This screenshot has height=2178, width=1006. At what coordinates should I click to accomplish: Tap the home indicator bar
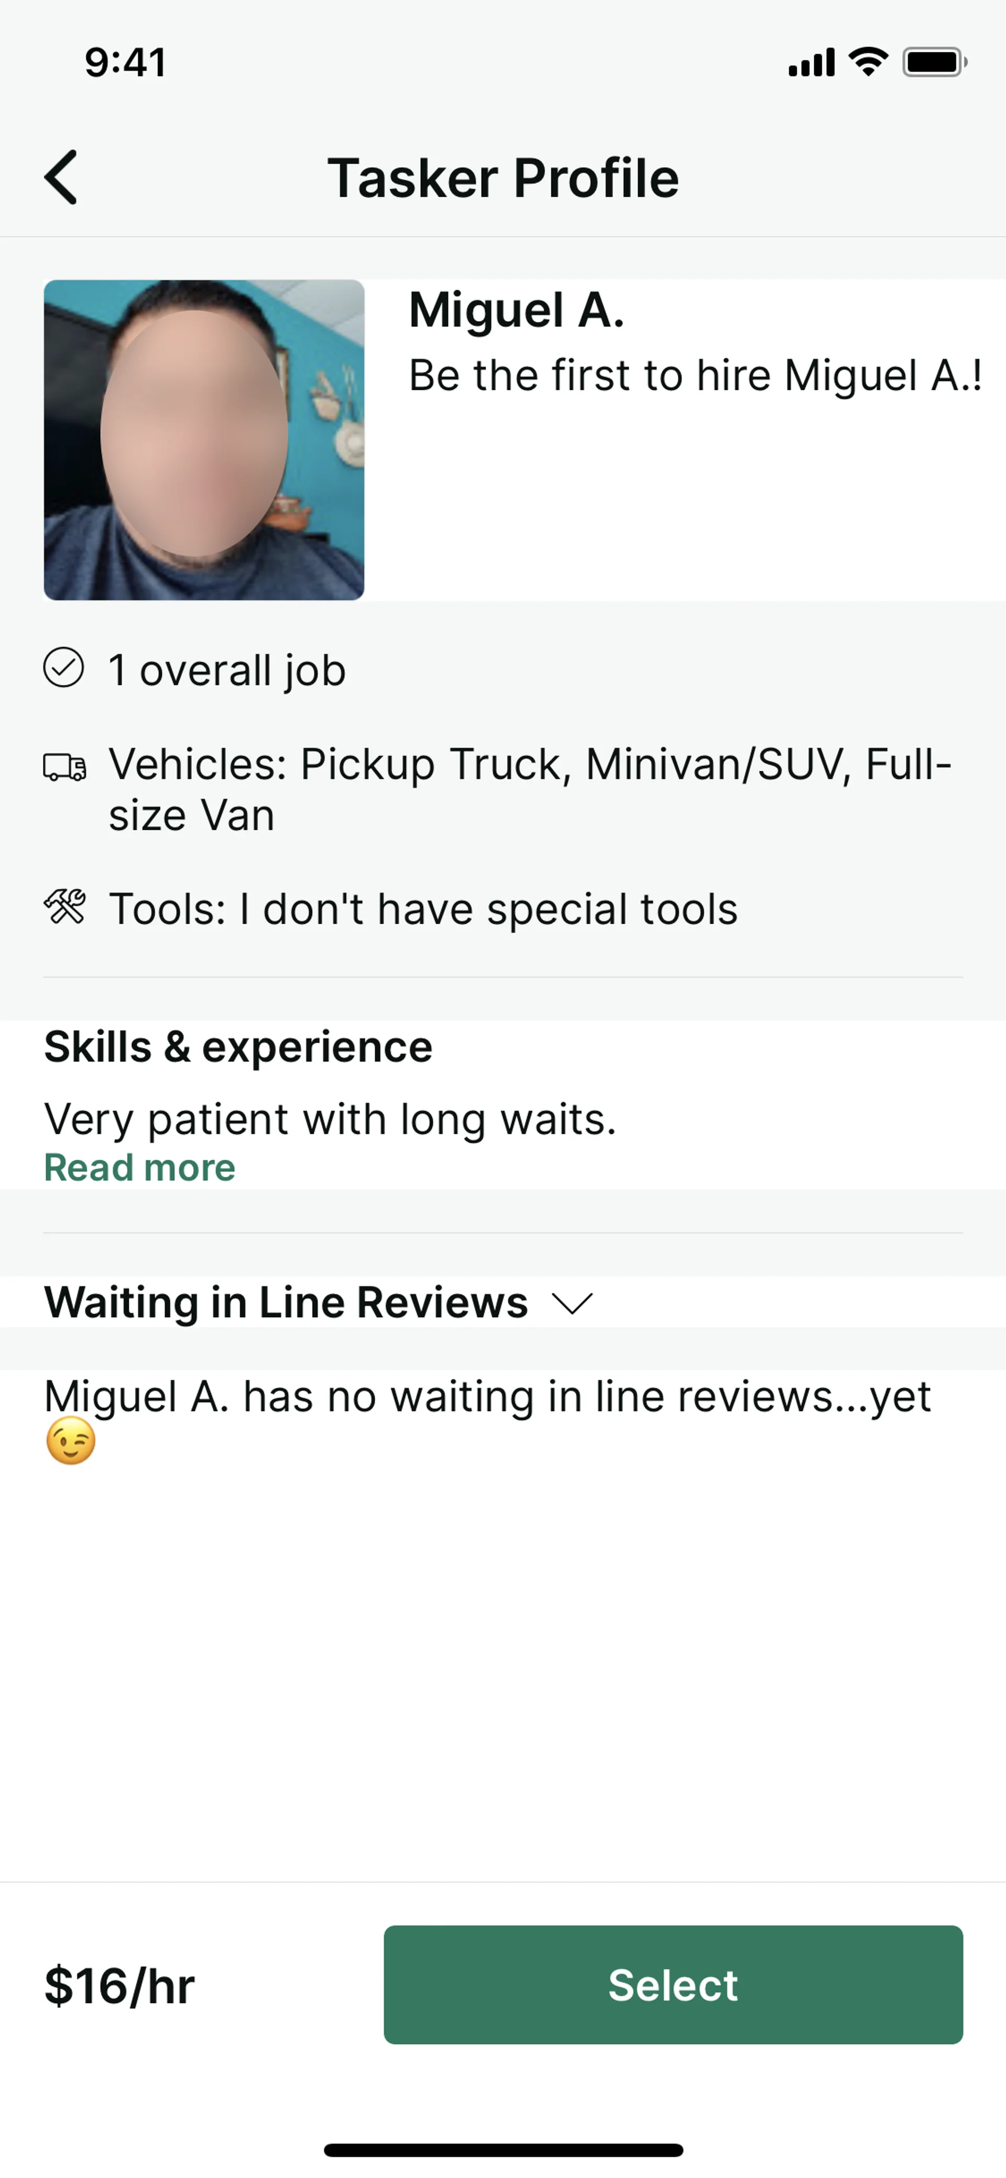click(x=503, y=2149)
